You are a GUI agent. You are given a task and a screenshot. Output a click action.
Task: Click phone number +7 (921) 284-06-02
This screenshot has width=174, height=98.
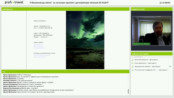point(43,28)
